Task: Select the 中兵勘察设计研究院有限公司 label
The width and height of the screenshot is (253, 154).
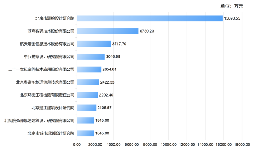Action: [x=49, y=56]
